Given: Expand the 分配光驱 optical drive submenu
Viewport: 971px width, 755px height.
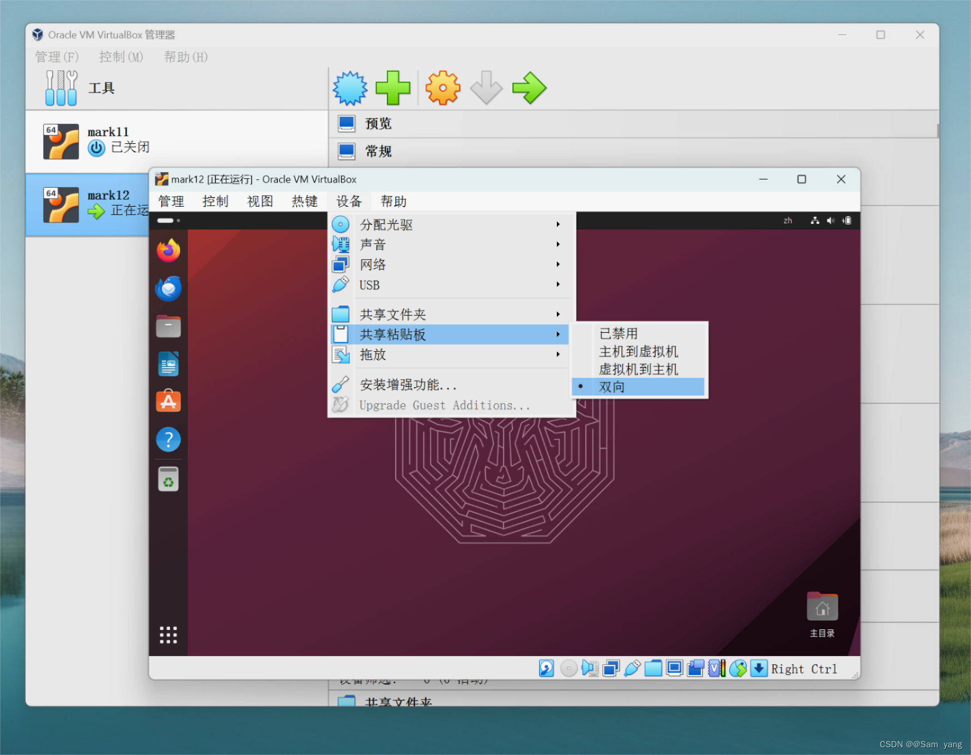Looking at the screenshot, I should click(x=449, y=224).
